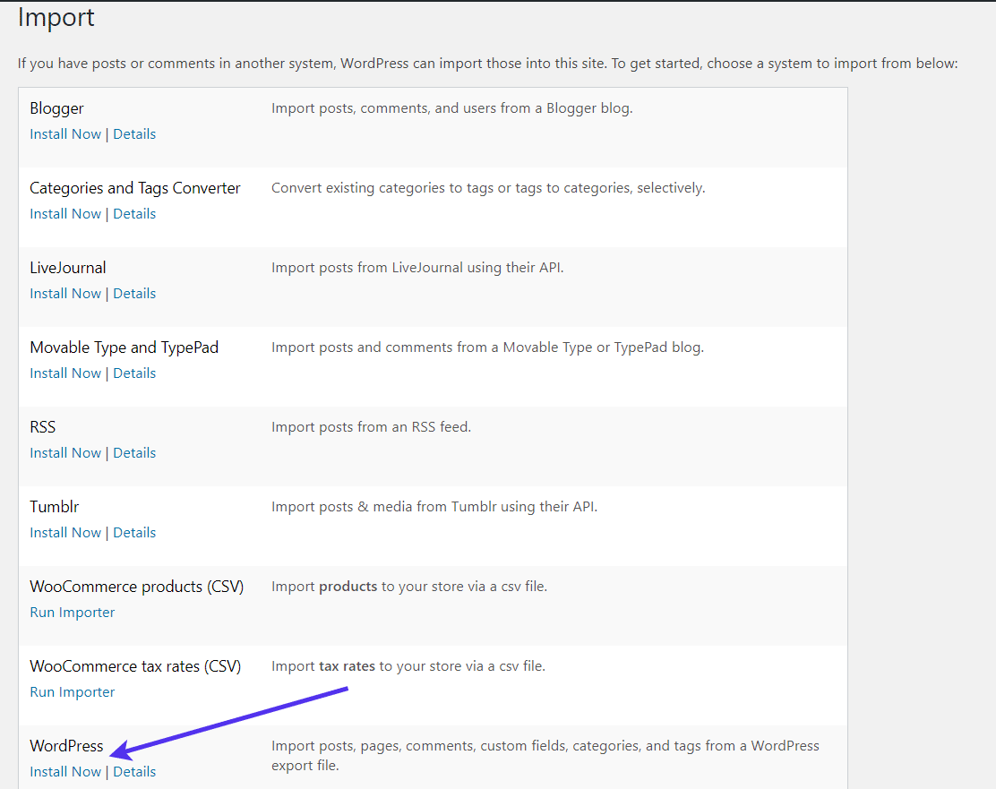
Task: Open Details for the Blogger importer
Action: coord(134,133)
